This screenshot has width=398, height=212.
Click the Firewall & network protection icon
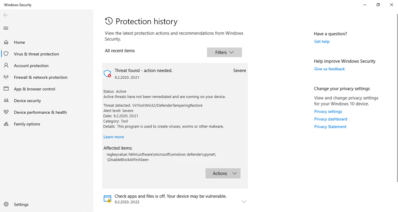[6, 77]
